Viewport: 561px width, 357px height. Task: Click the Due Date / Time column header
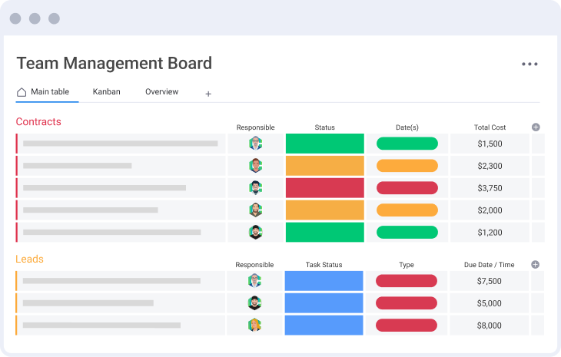click(x=489, y=265)
